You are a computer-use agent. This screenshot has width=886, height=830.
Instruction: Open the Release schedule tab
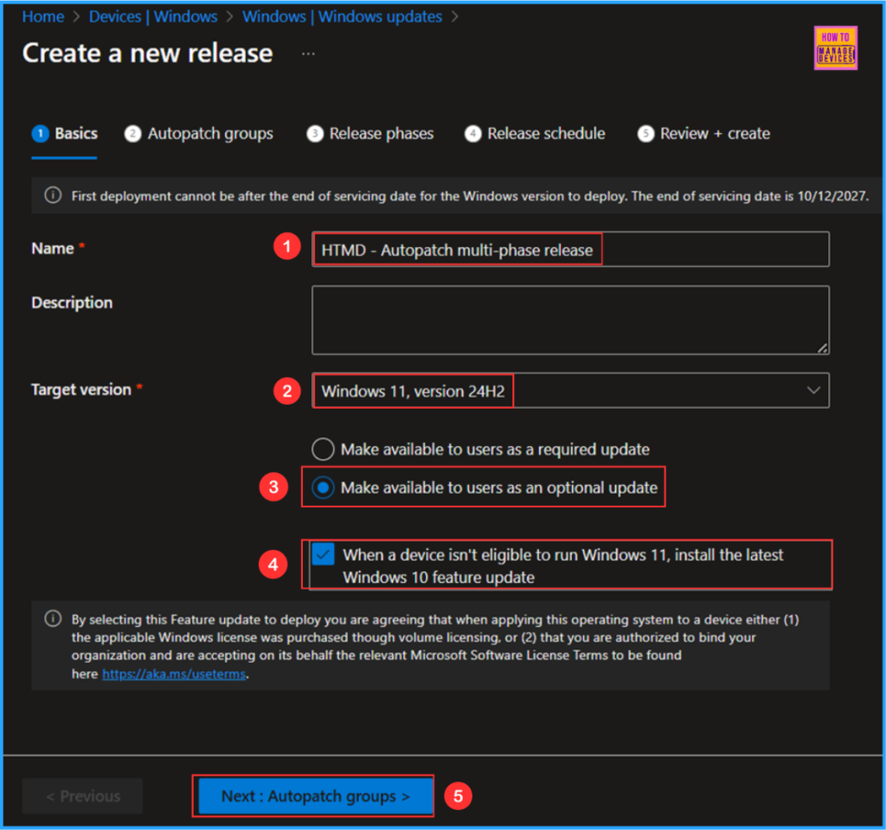pos(535,134)
